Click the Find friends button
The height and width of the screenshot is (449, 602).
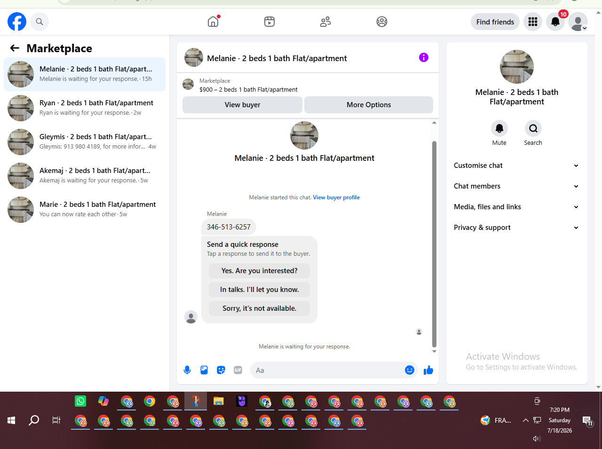pos(495,22)
